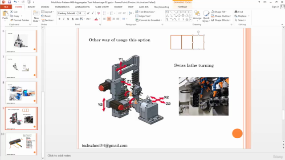Click to add notes field
The image size is (285, 160).
tap(59, 156)
